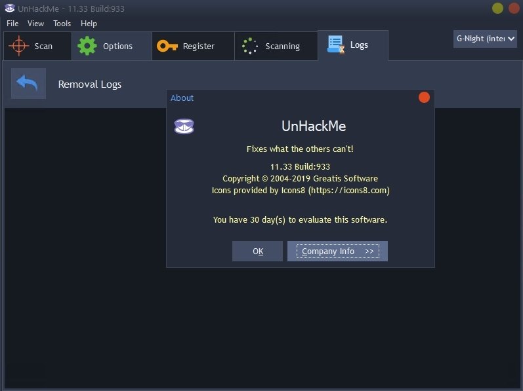
Task: Click the Greatis Software copyright line
Action: (x=300, y=179)
